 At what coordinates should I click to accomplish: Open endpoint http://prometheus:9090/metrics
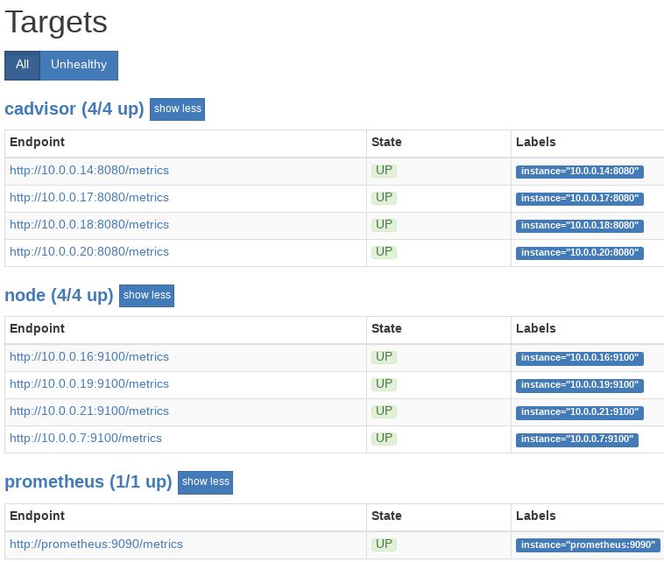96,544
